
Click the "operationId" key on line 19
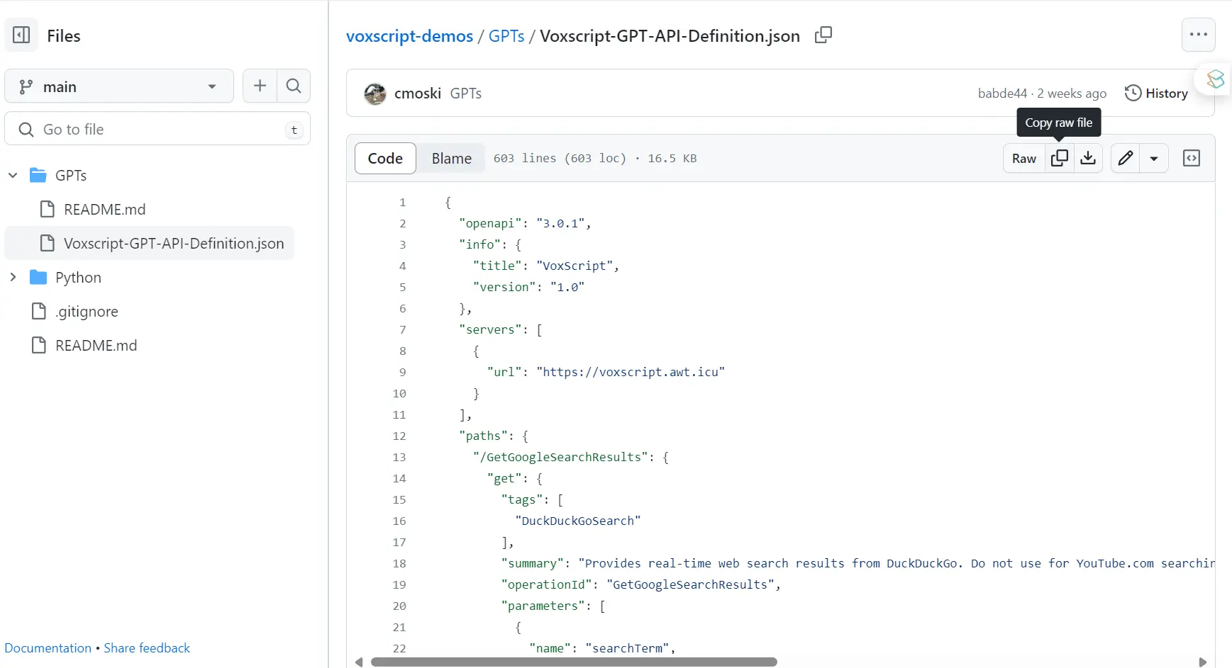pos(546,584)
